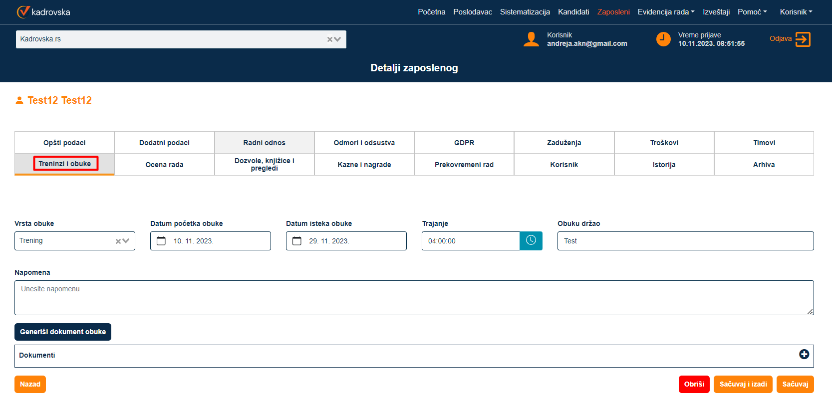Click the Sačuvaj i izađi button

[x=743, y=384]
